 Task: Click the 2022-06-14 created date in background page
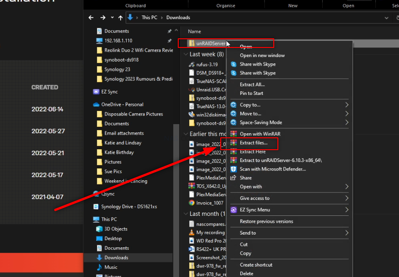click(48, 109)
